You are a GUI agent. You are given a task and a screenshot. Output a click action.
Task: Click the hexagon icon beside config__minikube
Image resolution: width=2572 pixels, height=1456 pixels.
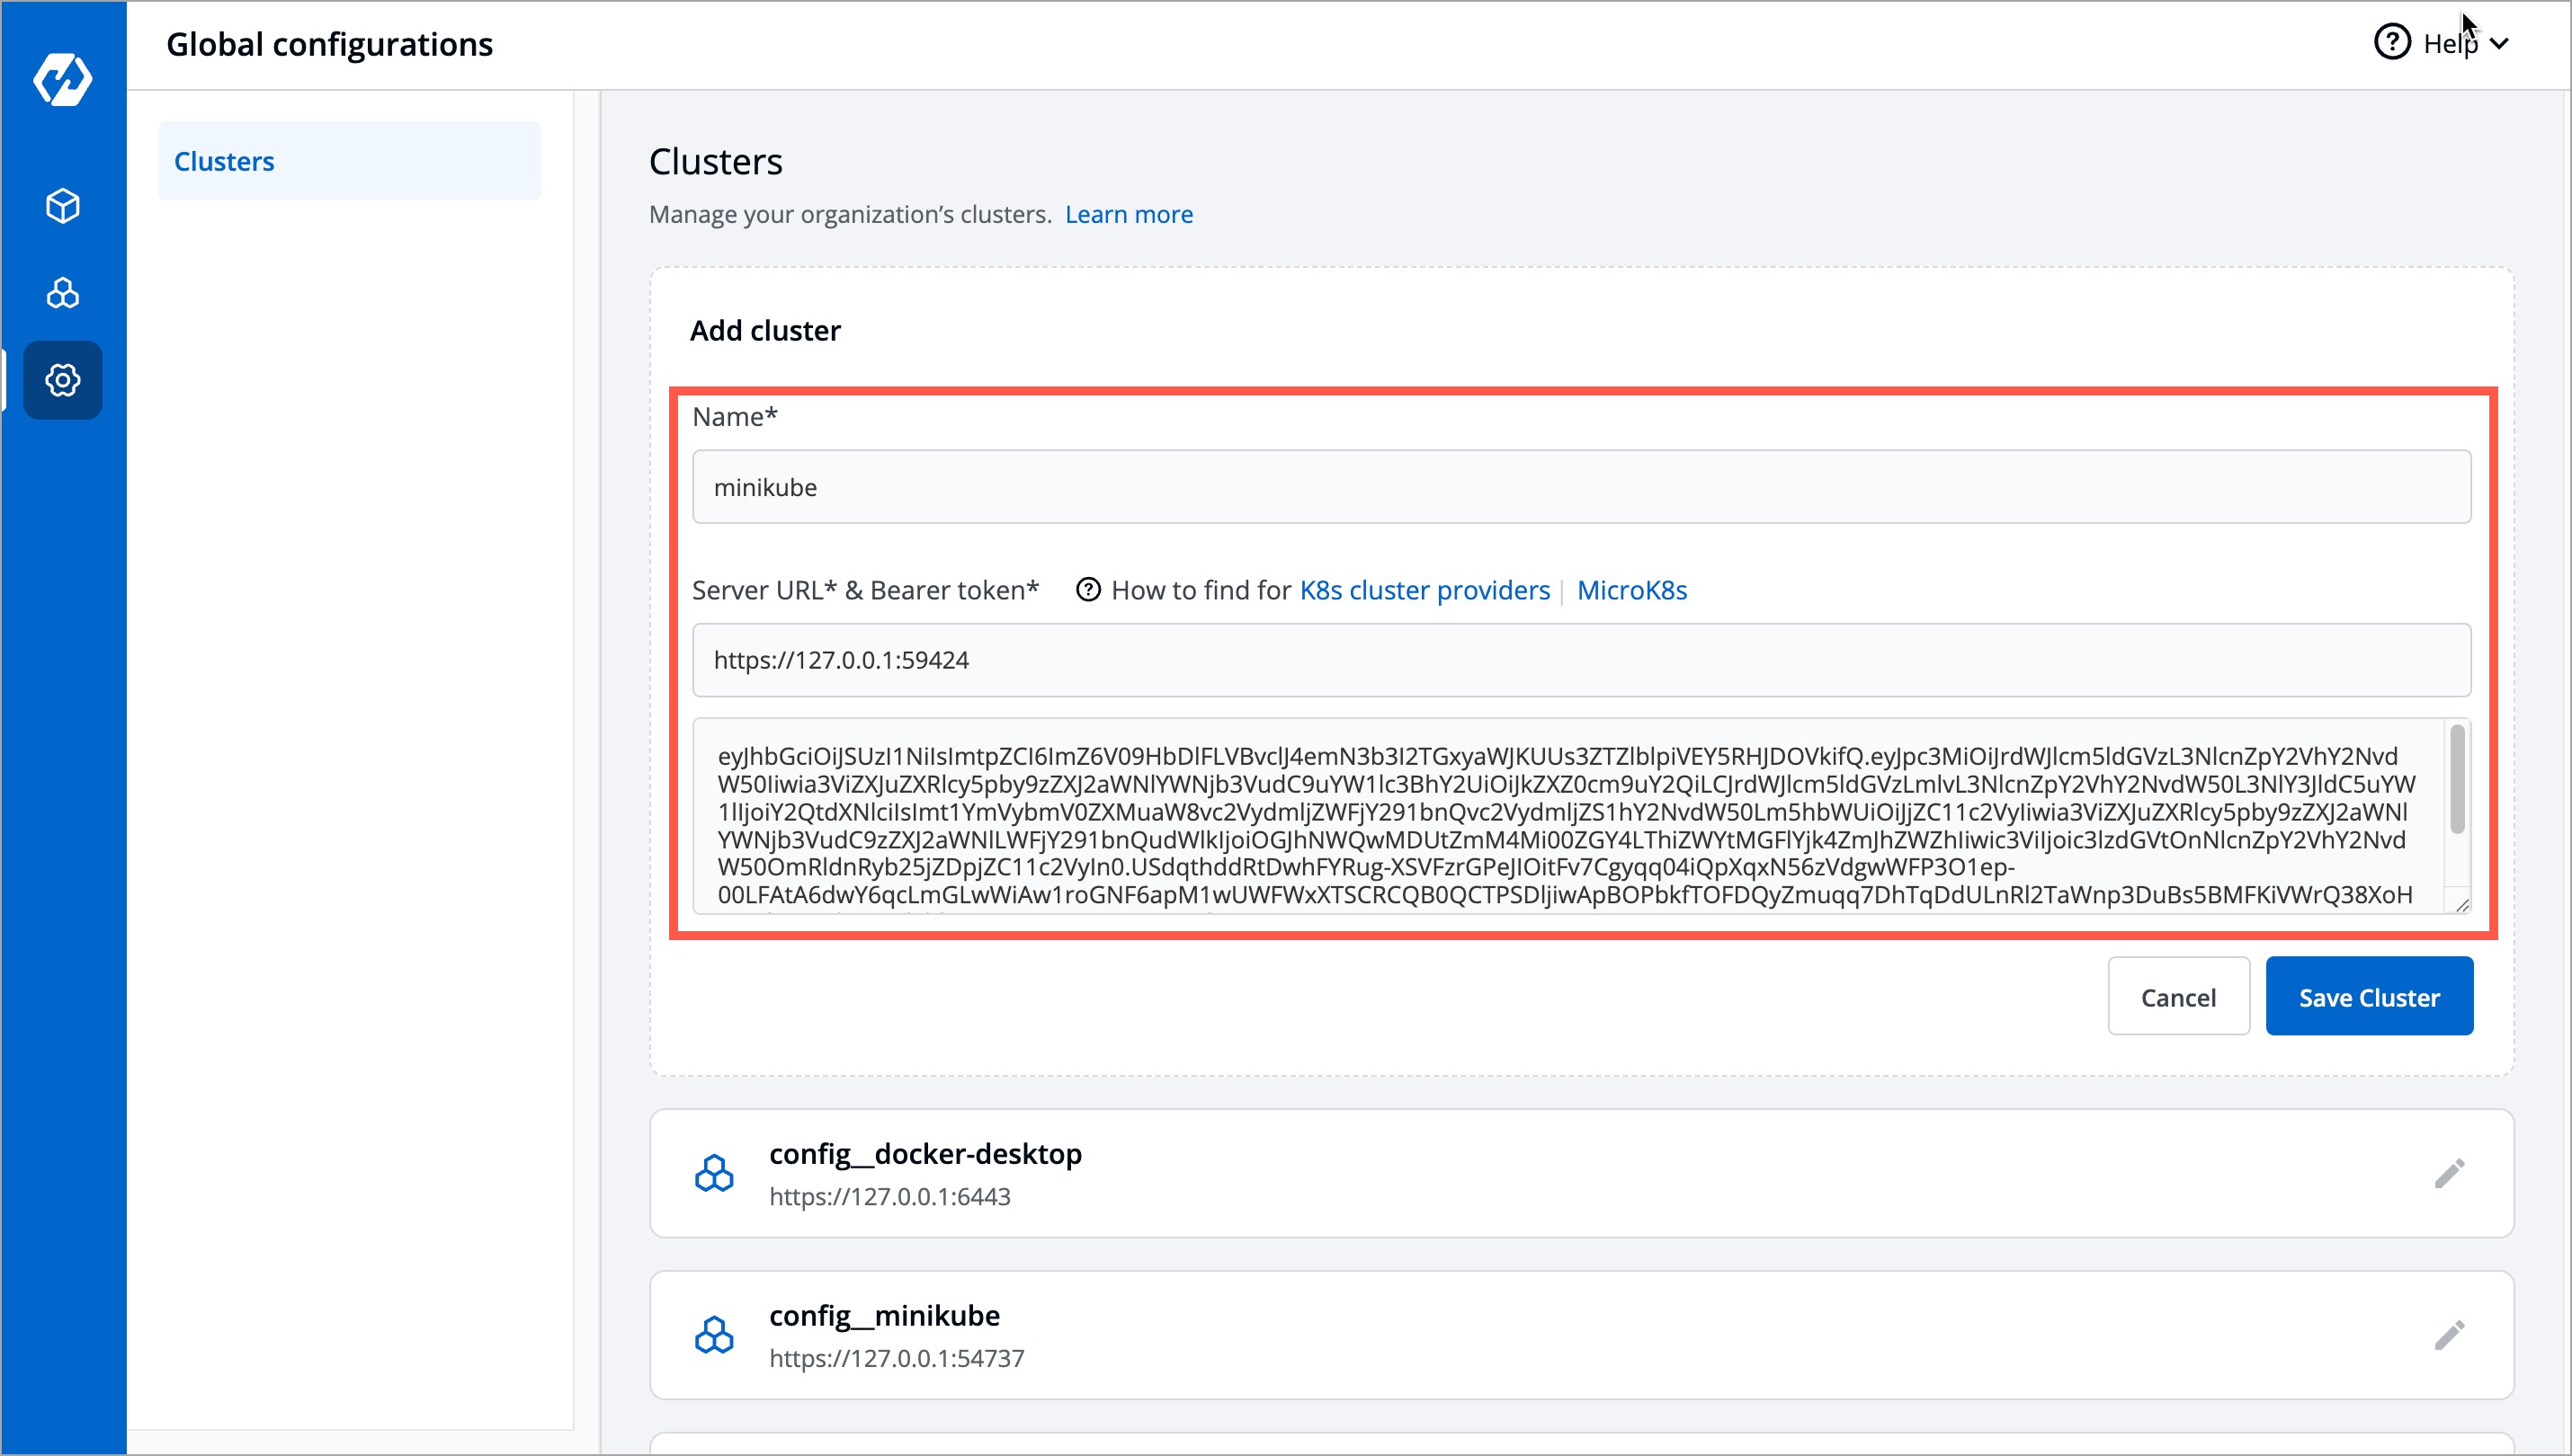[x=714, y=1334]
